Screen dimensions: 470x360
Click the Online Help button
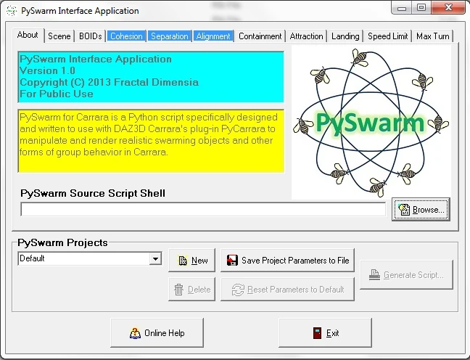click(157, 333)
